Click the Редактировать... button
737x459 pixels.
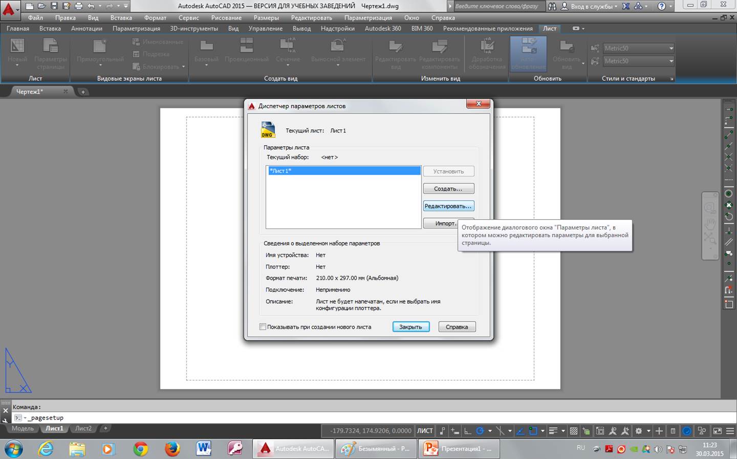tap(448, 206)
